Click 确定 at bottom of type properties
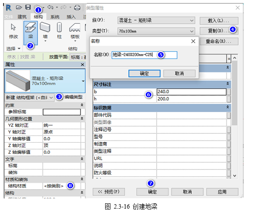260x213 pixels. tap(152, 192)
